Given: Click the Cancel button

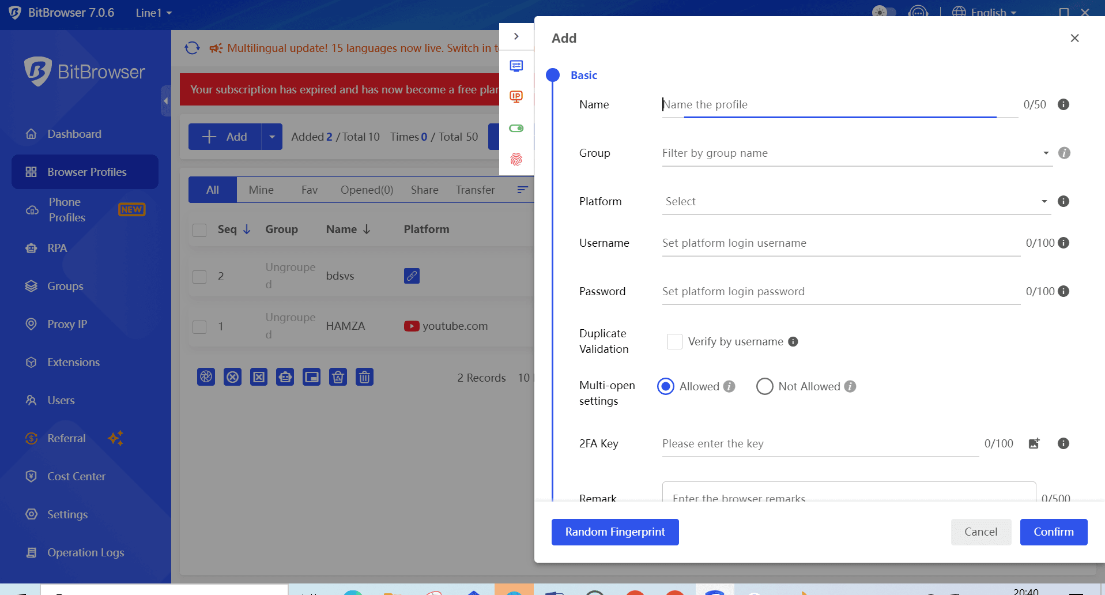Looking at the screenshot, I should click(981, 532).
